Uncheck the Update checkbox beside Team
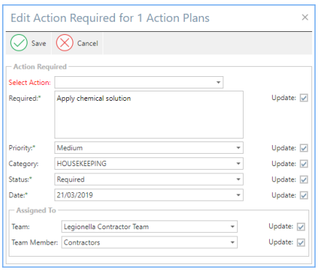This screenshot has width=320, height=272. point(301,227)
